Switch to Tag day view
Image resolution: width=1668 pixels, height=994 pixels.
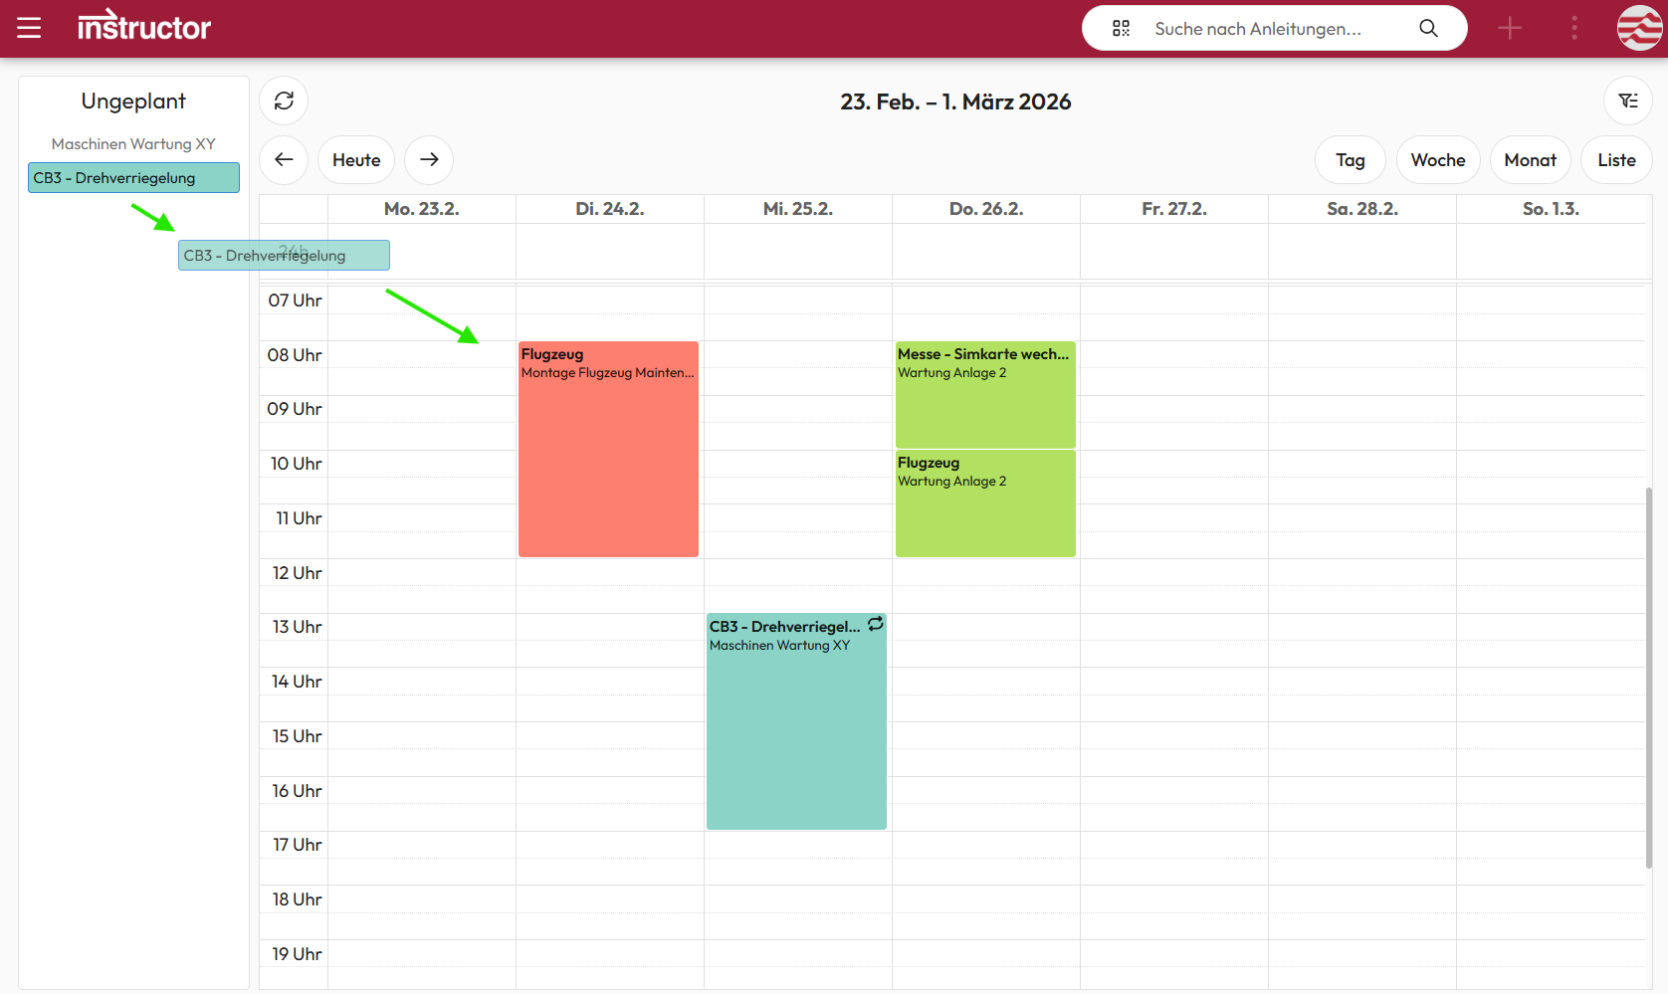(x=1350, y=160)
